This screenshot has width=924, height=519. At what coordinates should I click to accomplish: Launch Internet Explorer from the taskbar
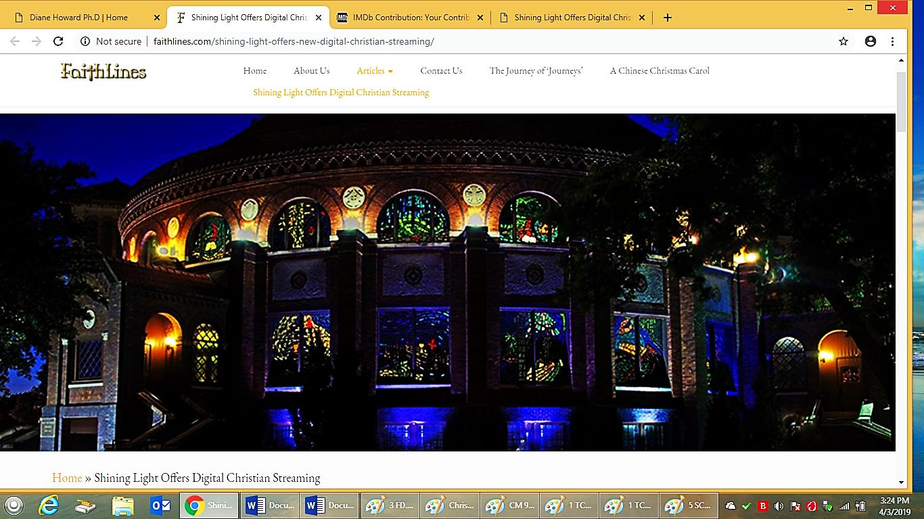click(x=48, y=505)
